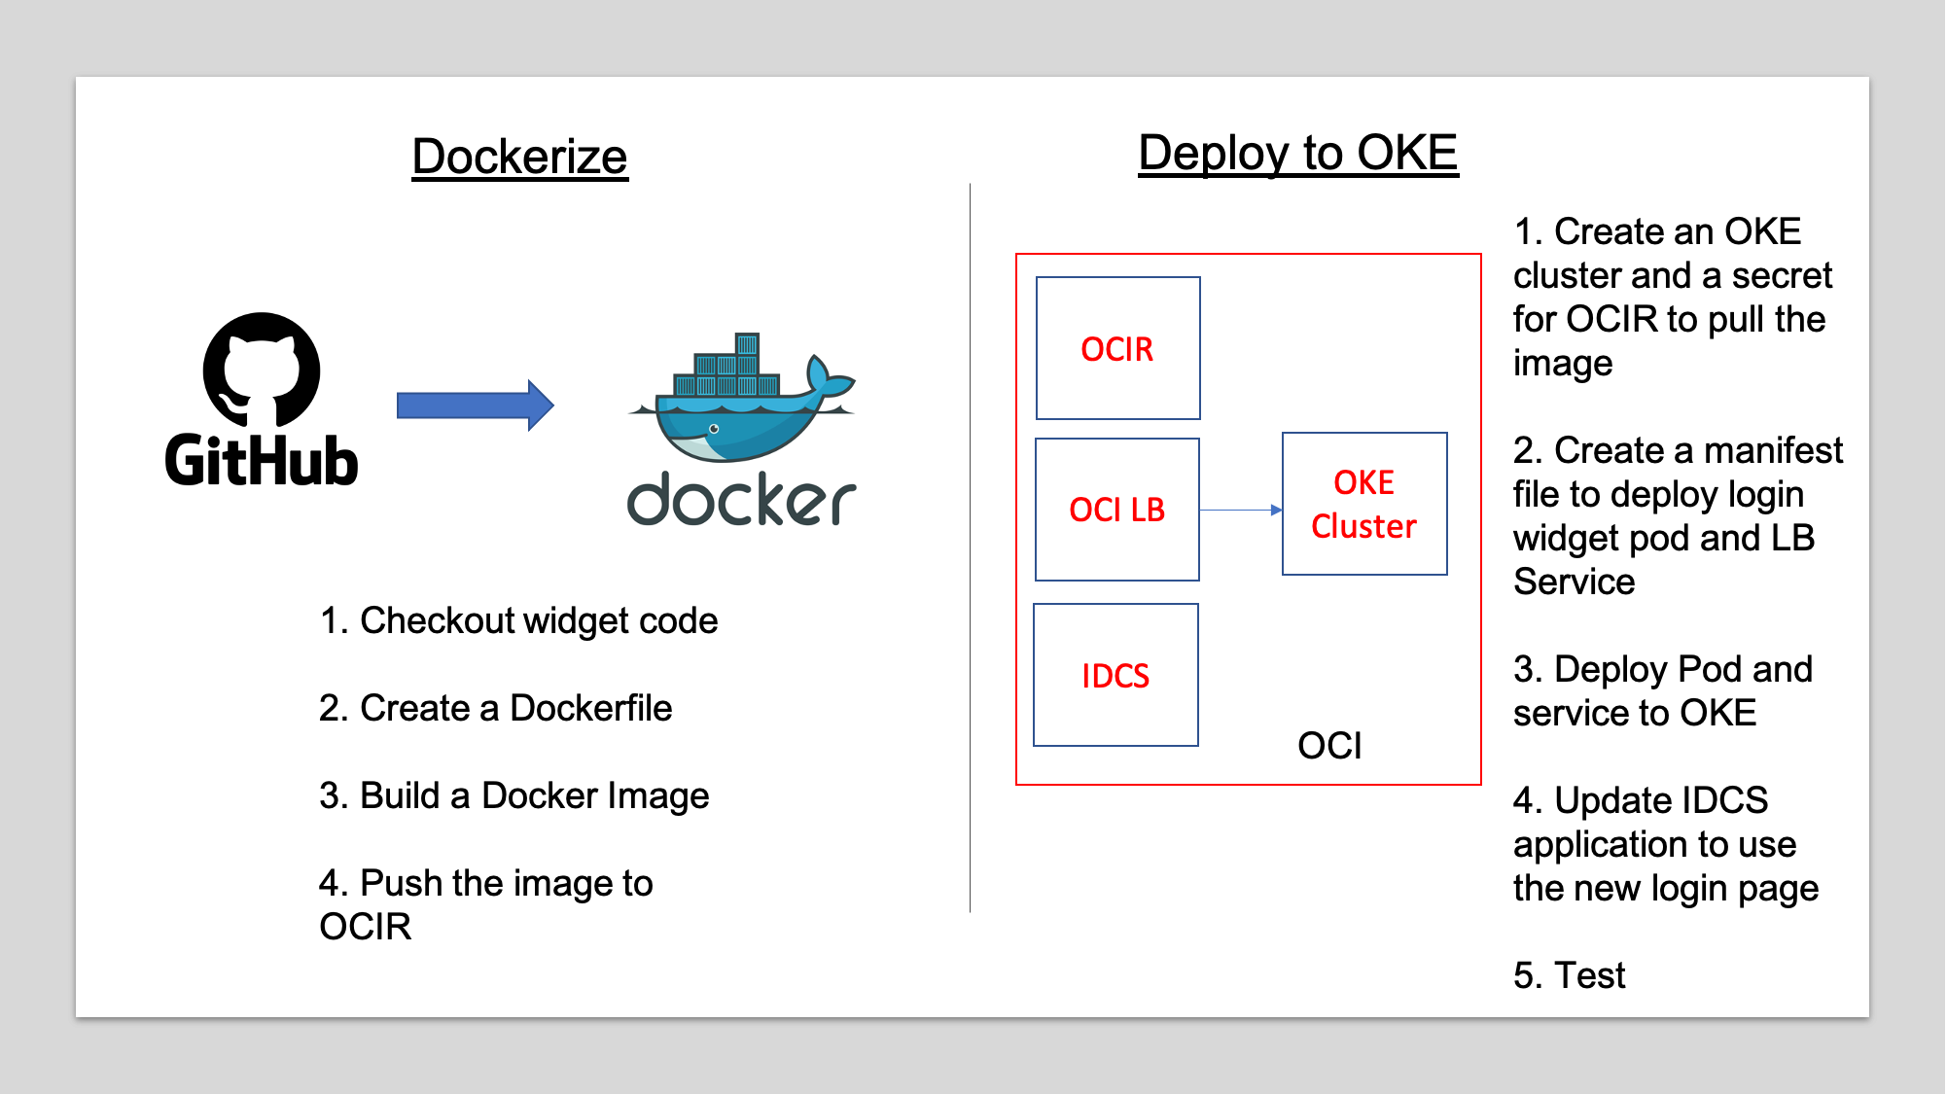Click the Deploy to OKE heading
Screen dimensions: 1947x1094
click(x=1297, y=153)
